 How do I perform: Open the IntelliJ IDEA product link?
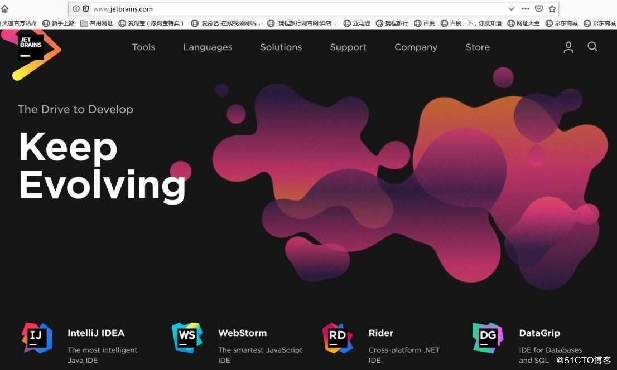(96, 333)
